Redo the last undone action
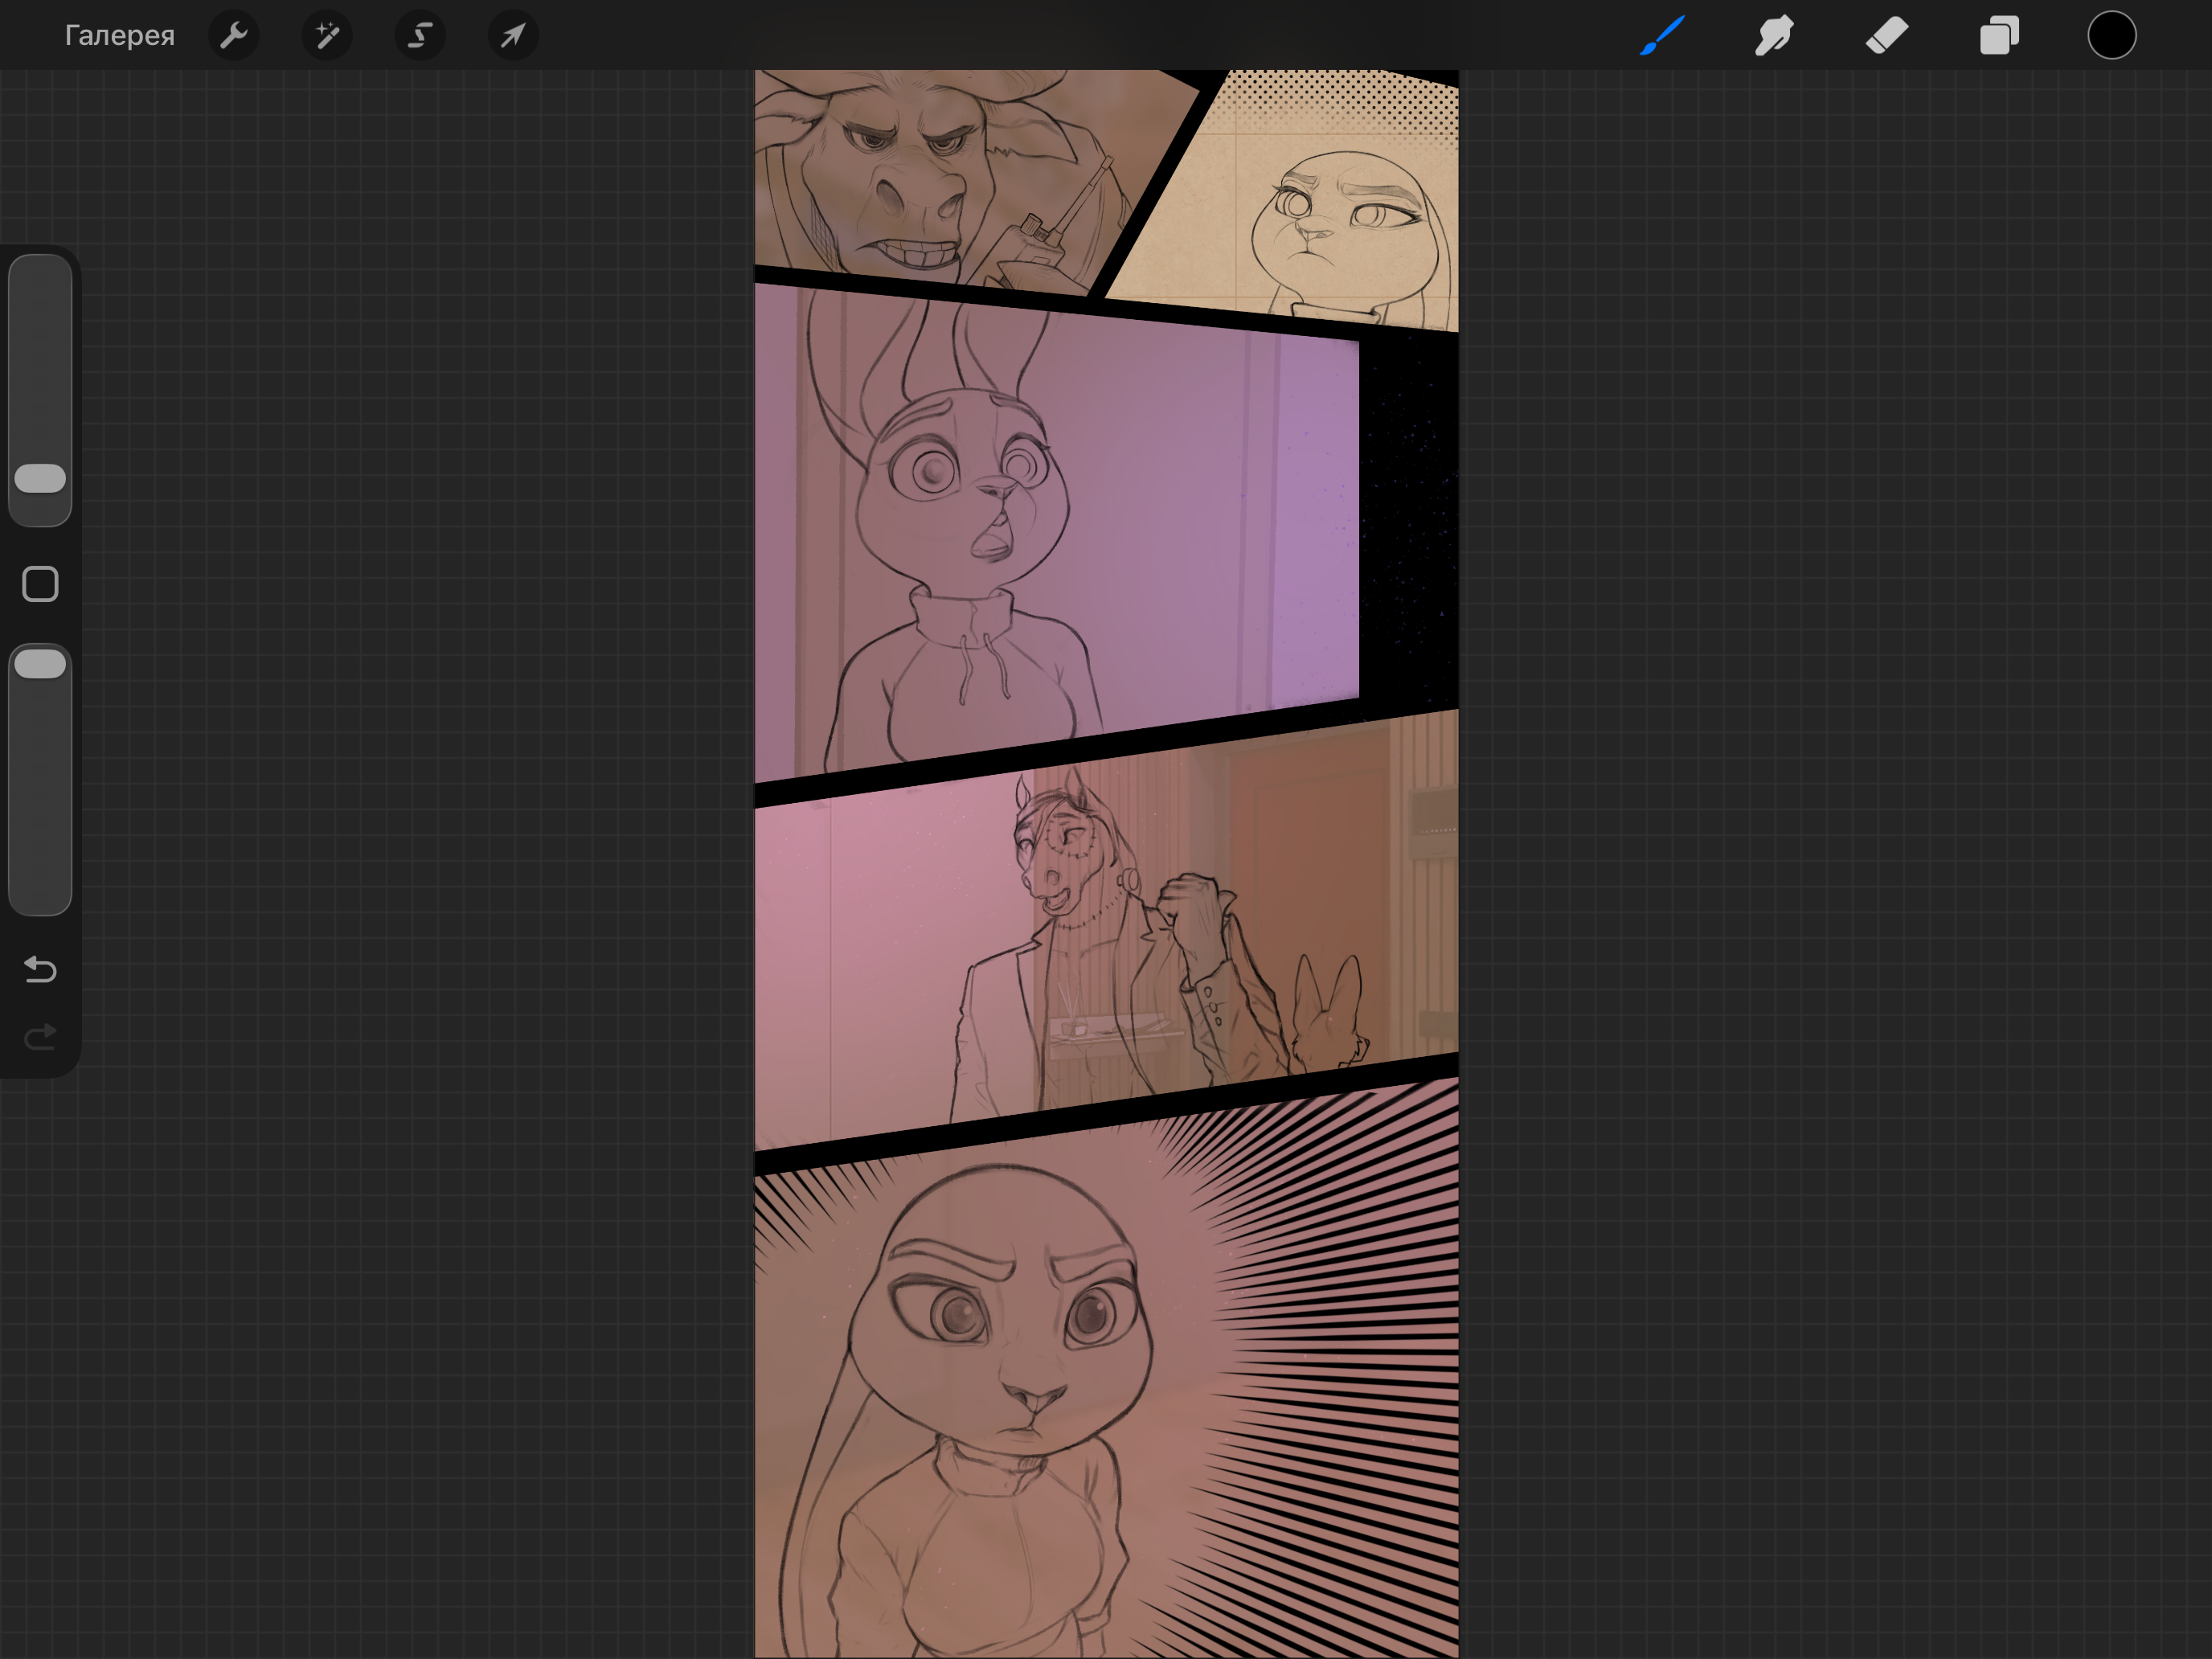Viewport: 2212px width, 1659px height. point(40,1037)
